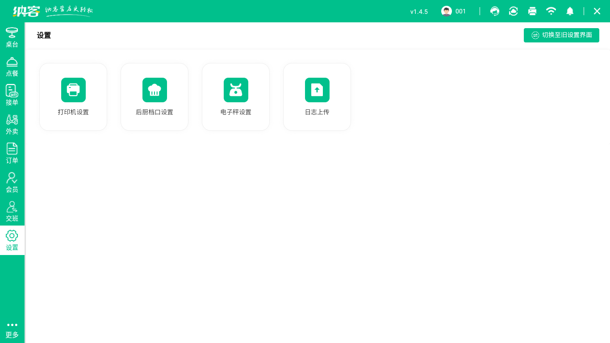Open the customer service headset icon
Screen dimensions: 610x343
[495, 11]
